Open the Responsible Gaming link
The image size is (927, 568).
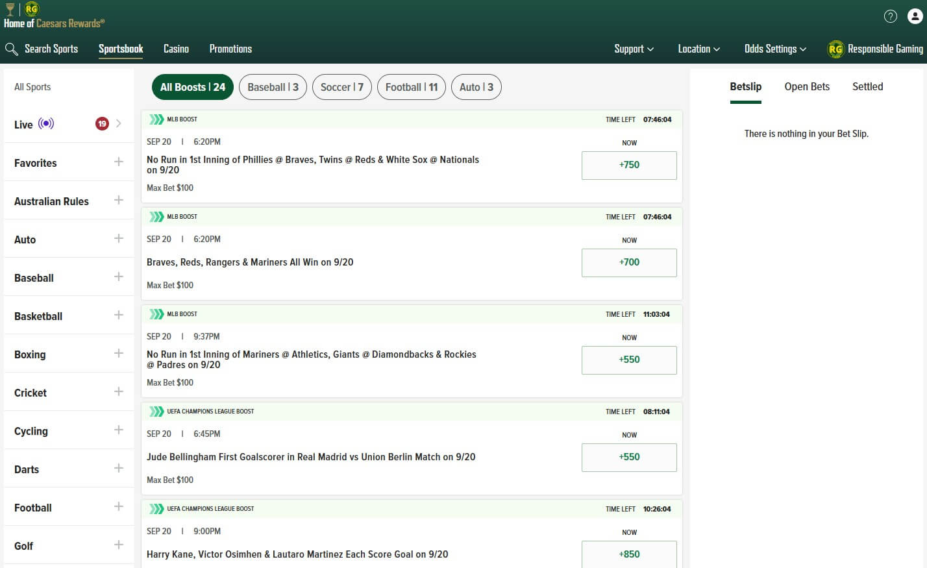point(885,49)
